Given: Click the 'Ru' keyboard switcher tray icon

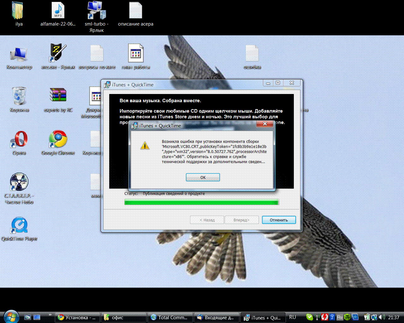Looking at the screenshot, I should [x=340, y=317].
